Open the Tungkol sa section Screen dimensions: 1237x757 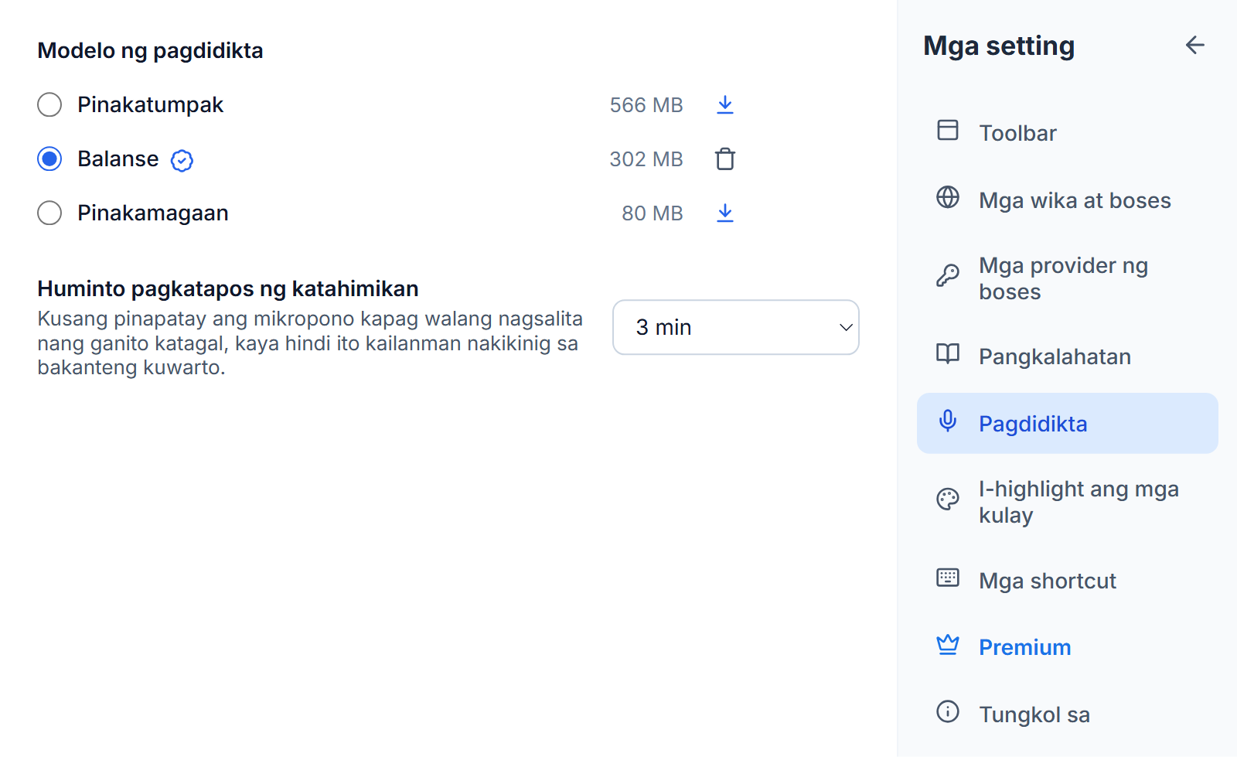pyautogui.click(x=1067, y=714)
